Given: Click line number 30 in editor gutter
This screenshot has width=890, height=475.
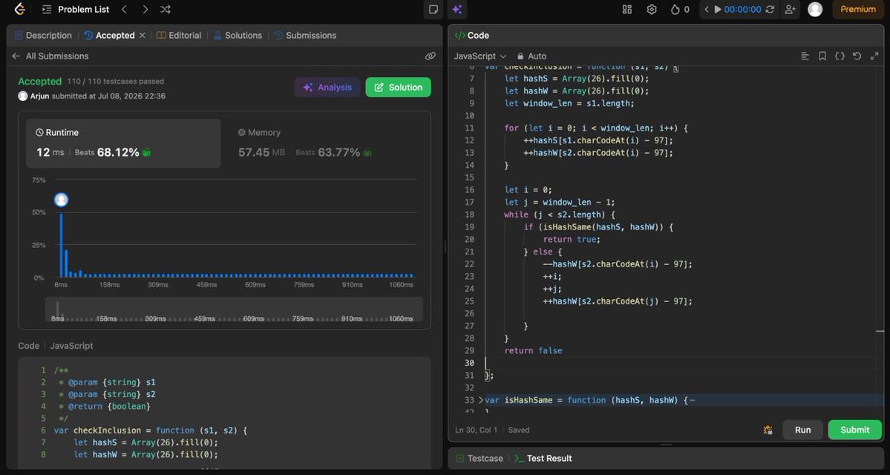Looking at the screenshot, I should click(x=469, y=363).
